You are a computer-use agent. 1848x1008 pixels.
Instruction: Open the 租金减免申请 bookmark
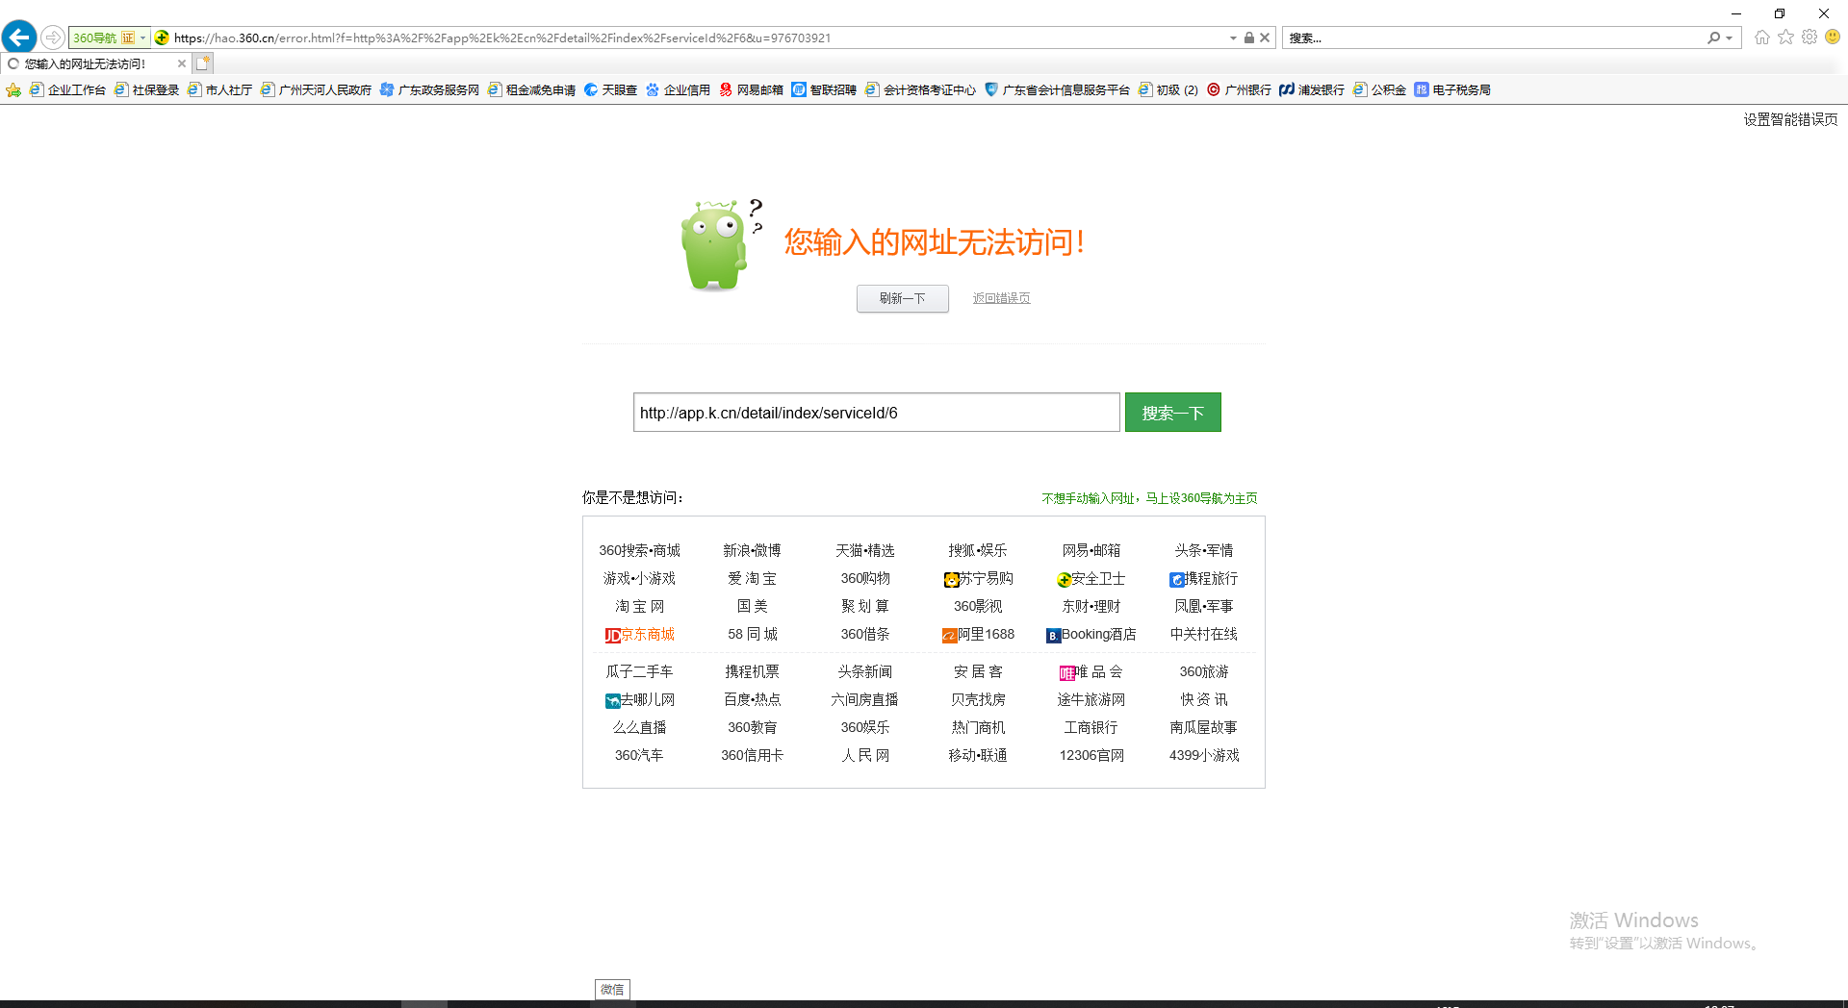(532, 89)
